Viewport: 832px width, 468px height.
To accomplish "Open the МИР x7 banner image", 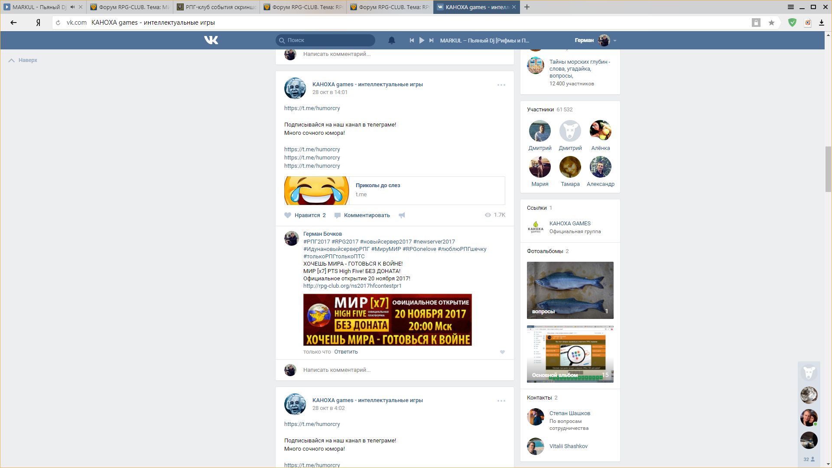I will 387,320.
